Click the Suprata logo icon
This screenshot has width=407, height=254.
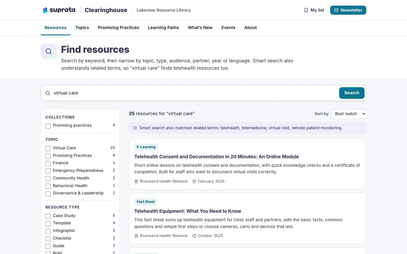click(x=45, y=10)
